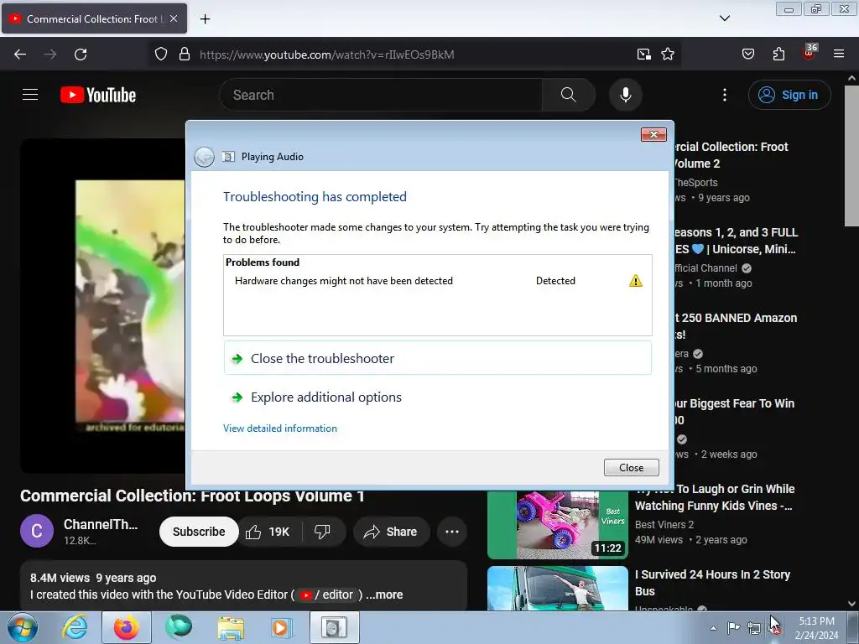Close the Playing Audio dialog with X
This screenshot has height=644, width=859.
653,135
